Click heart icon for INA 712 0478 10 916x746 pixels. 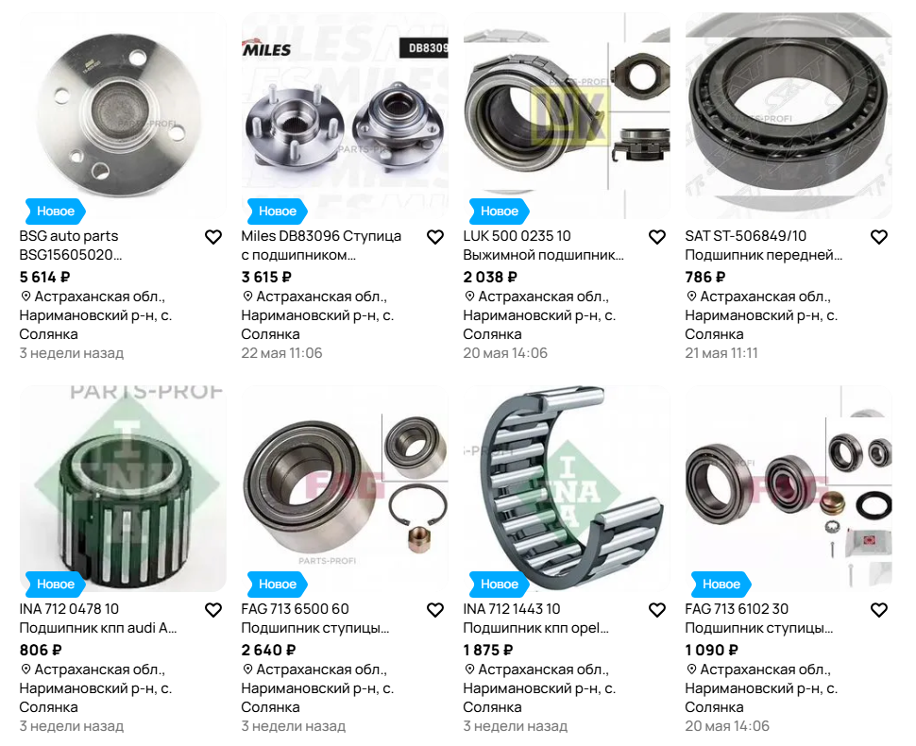213,610
